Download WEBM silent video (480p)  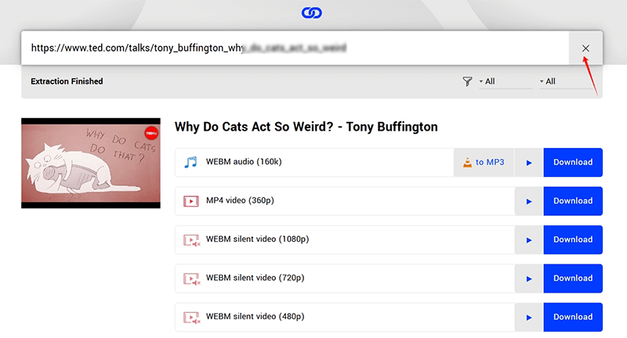point(573,317)
